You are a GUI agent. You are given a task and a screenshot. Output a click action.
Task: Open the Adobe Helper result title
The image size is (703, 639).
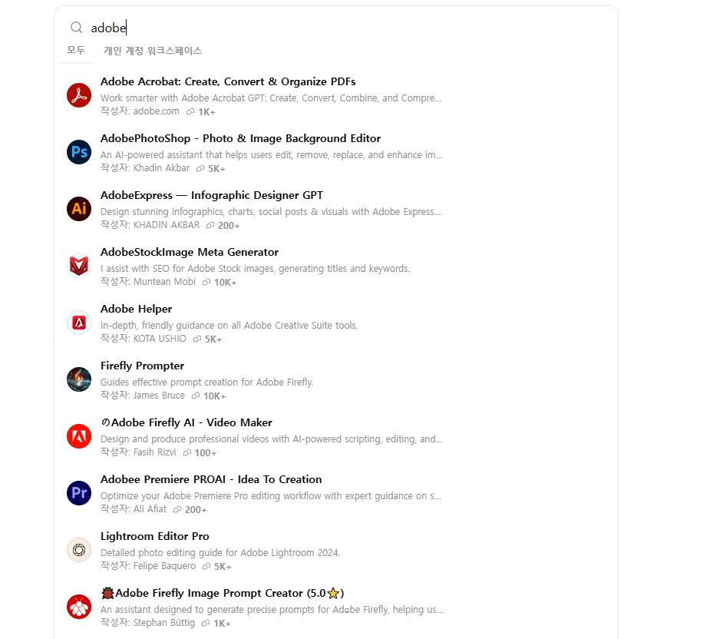[137, 309]
